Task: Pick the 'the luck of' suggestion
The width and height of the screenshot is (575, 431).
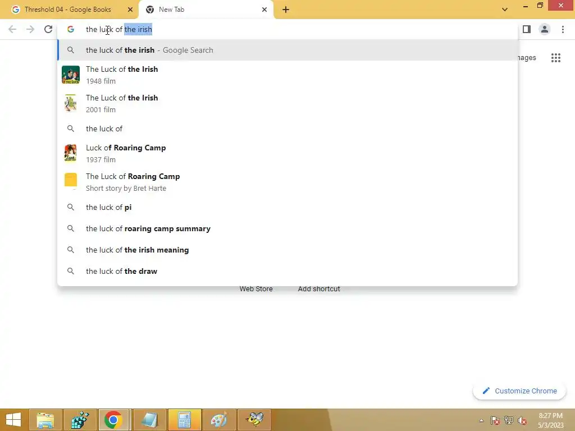Action: tap(287, 129)
